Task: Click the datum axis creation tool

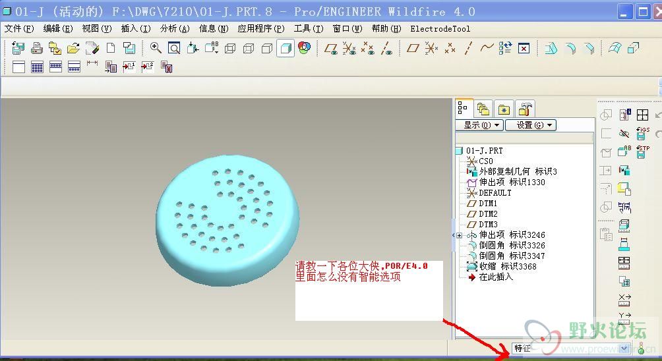Action: [x=467, y=49]
